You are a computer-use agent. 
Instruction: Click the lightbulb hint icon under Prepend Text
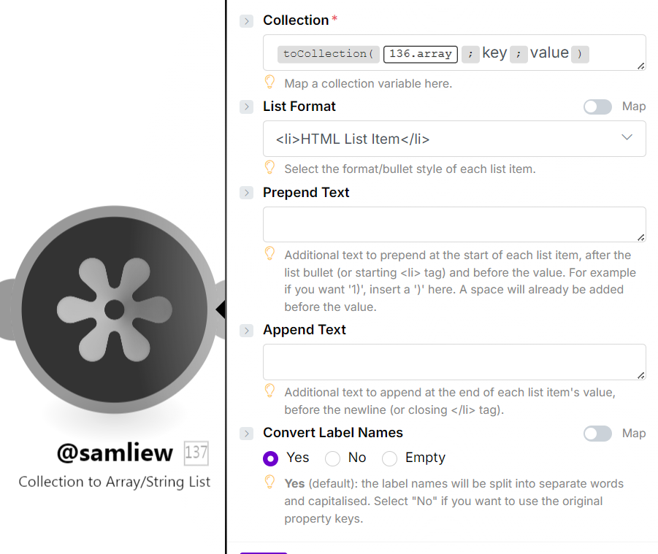click(269, 254)
